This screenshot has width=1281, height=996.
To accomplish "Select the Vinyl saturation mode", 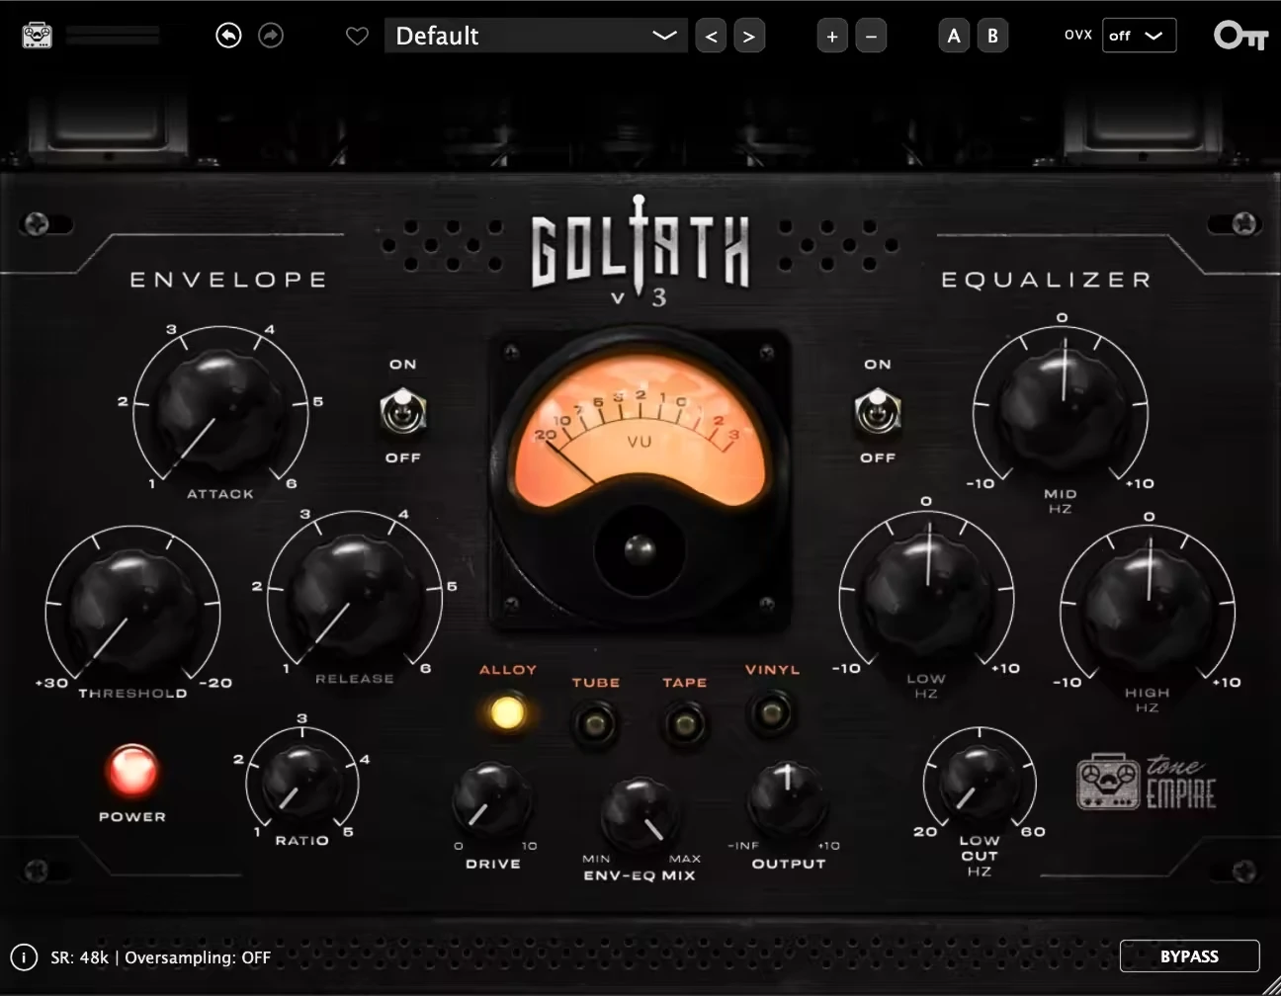I will click(x=771, y=711).
